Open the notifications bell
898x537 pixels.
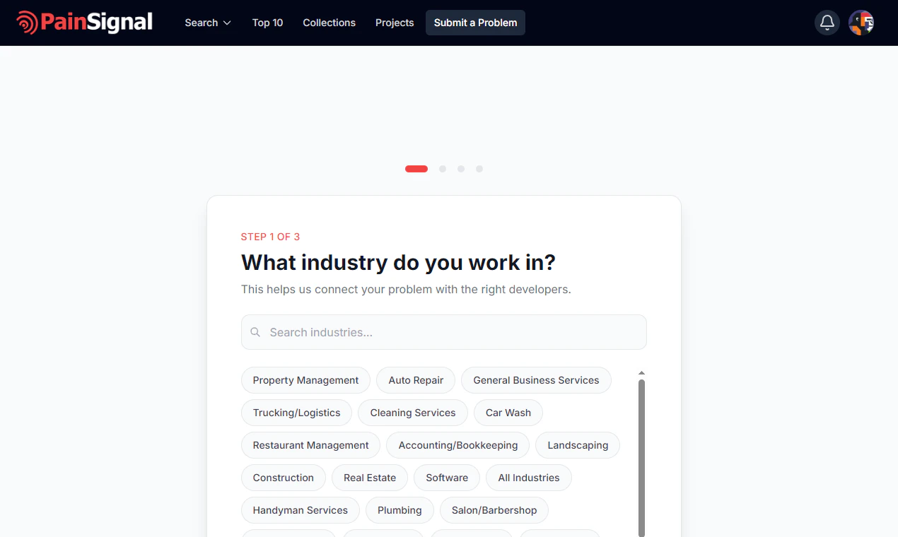pos(827,23)
